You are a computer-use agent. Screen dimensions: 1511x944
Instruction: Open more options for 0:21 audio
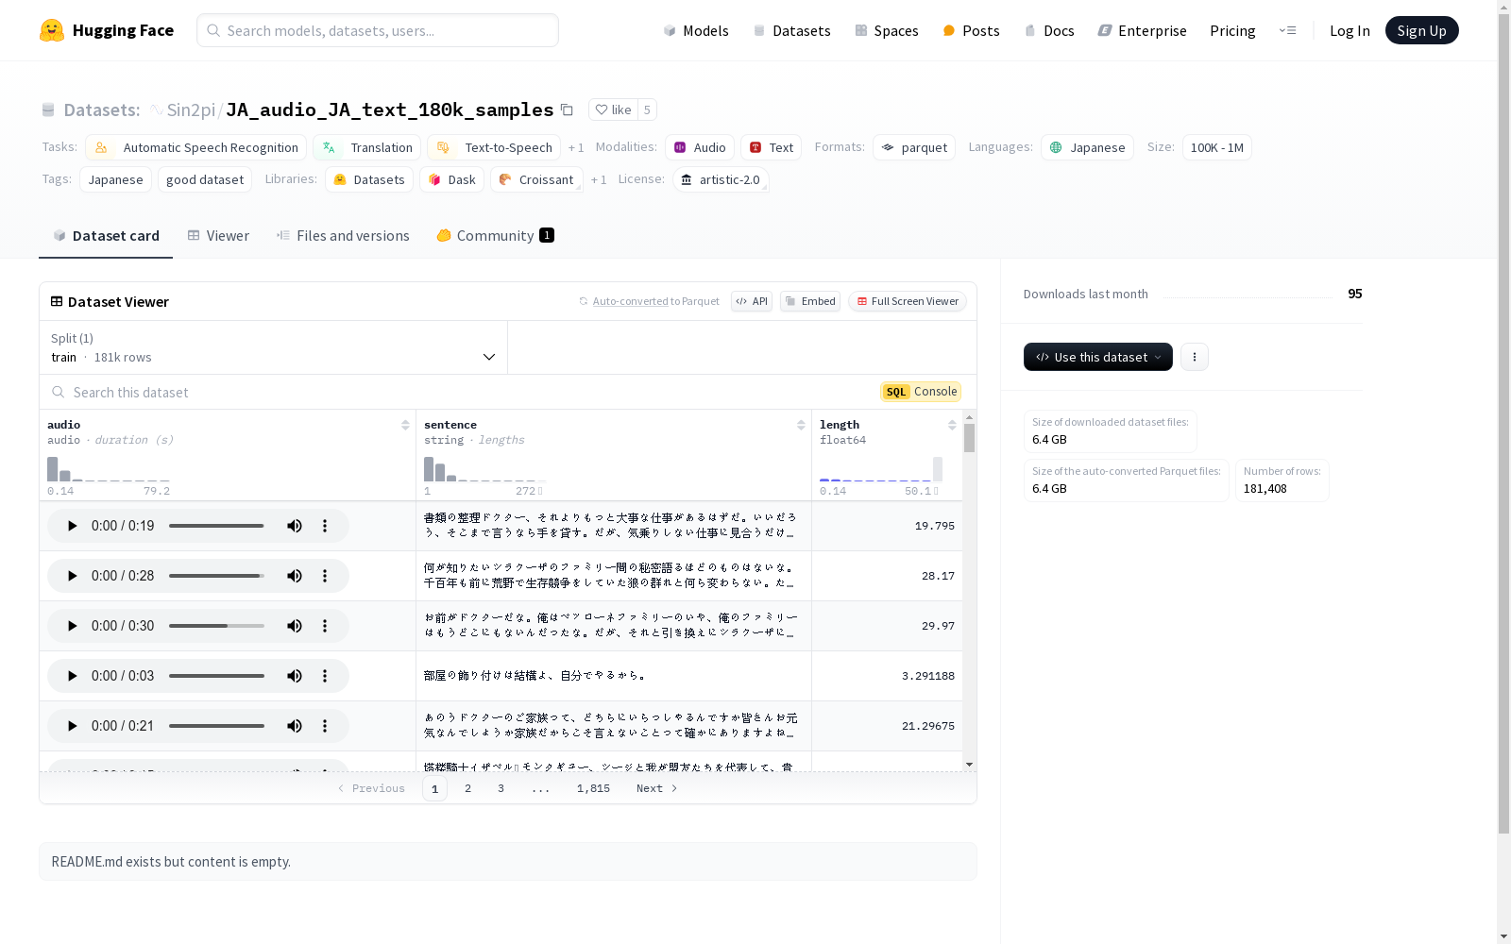(325, 726)
